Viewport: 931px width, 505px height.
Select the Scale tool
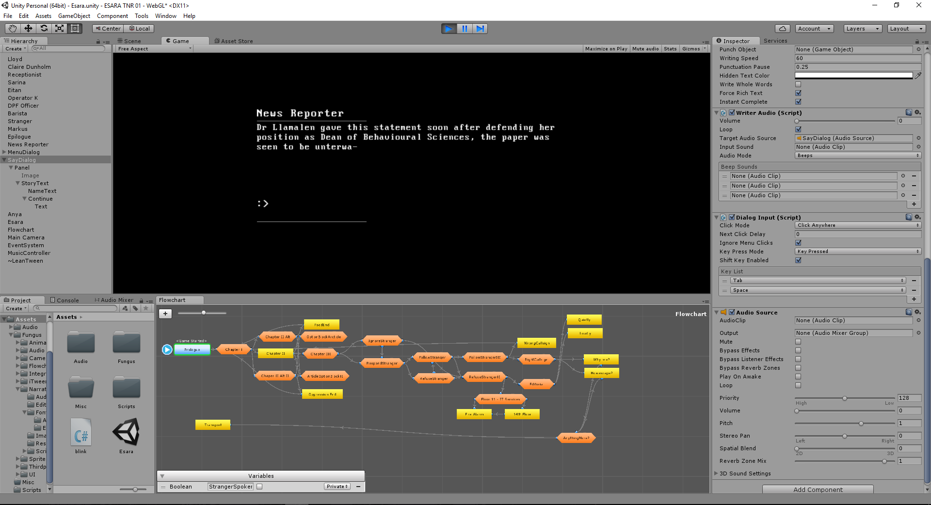pos(59,29)
